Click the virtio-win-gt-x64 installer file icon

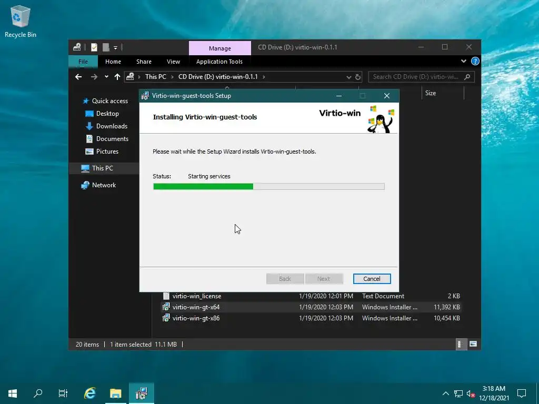coord(166,307)
